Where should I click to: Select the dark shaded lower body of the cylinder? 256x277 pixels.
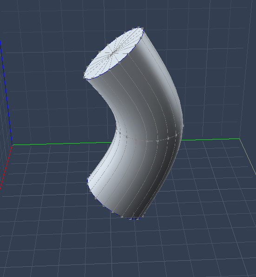155,177
